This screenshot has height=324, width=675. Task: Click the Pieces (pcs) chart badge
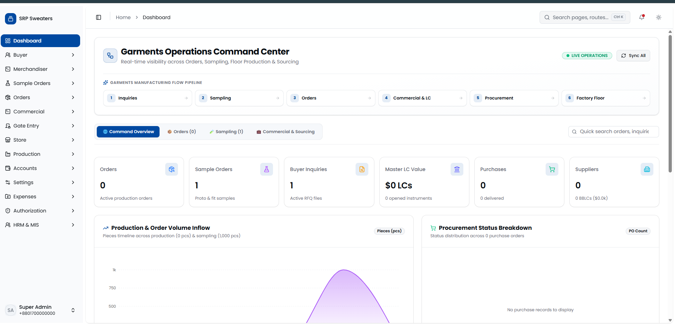pyautogui.click(x=389, y=231)
